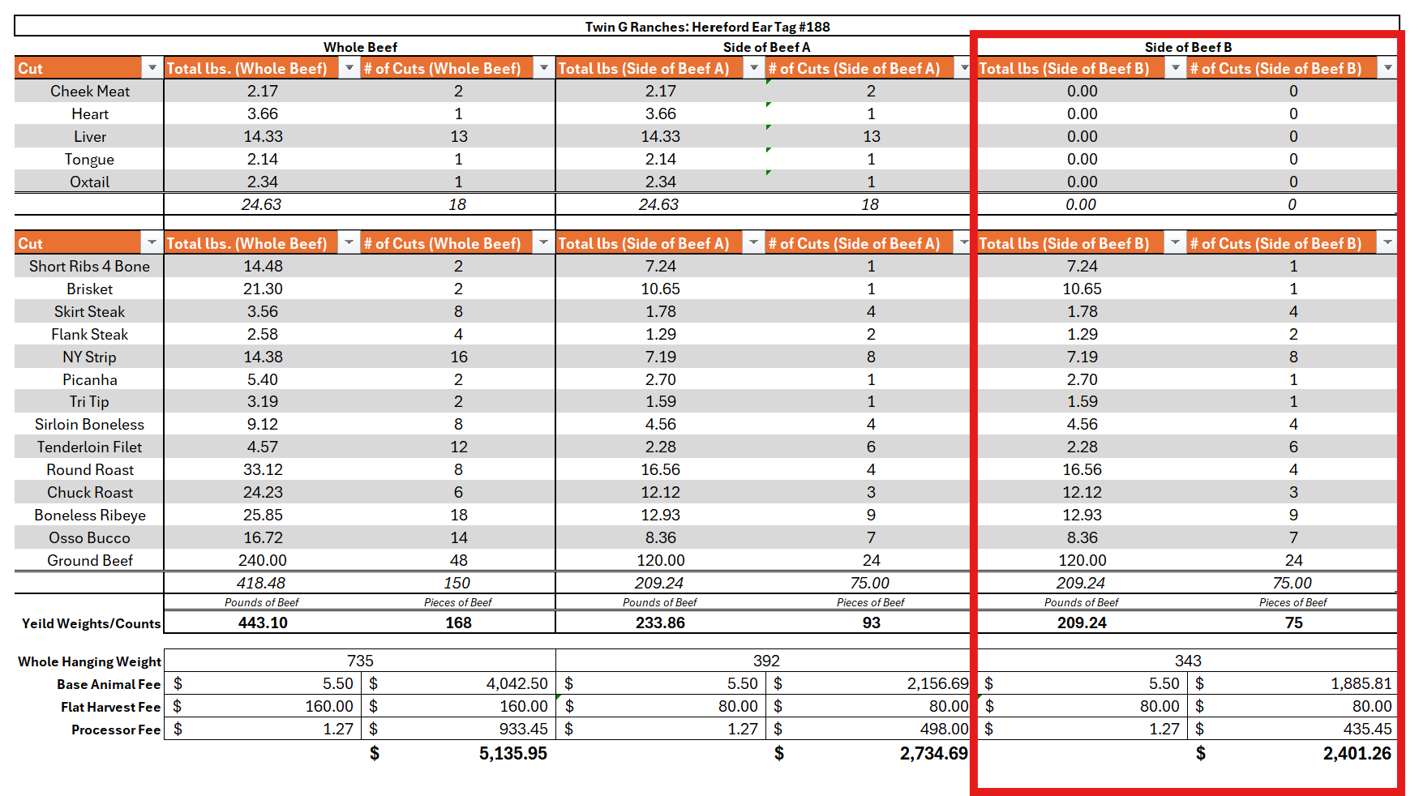
Task: Open Total lbs (Side of Beef A) filter in top table
Action: tap(753, 68)
